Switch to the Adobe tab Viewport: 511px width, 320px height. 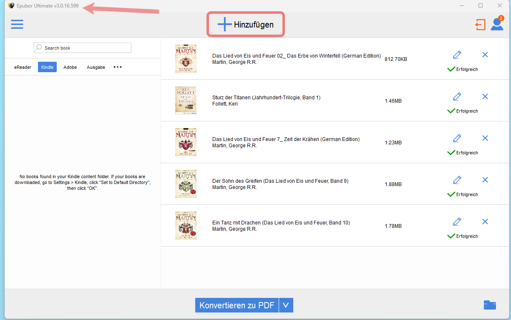(70, 67)
